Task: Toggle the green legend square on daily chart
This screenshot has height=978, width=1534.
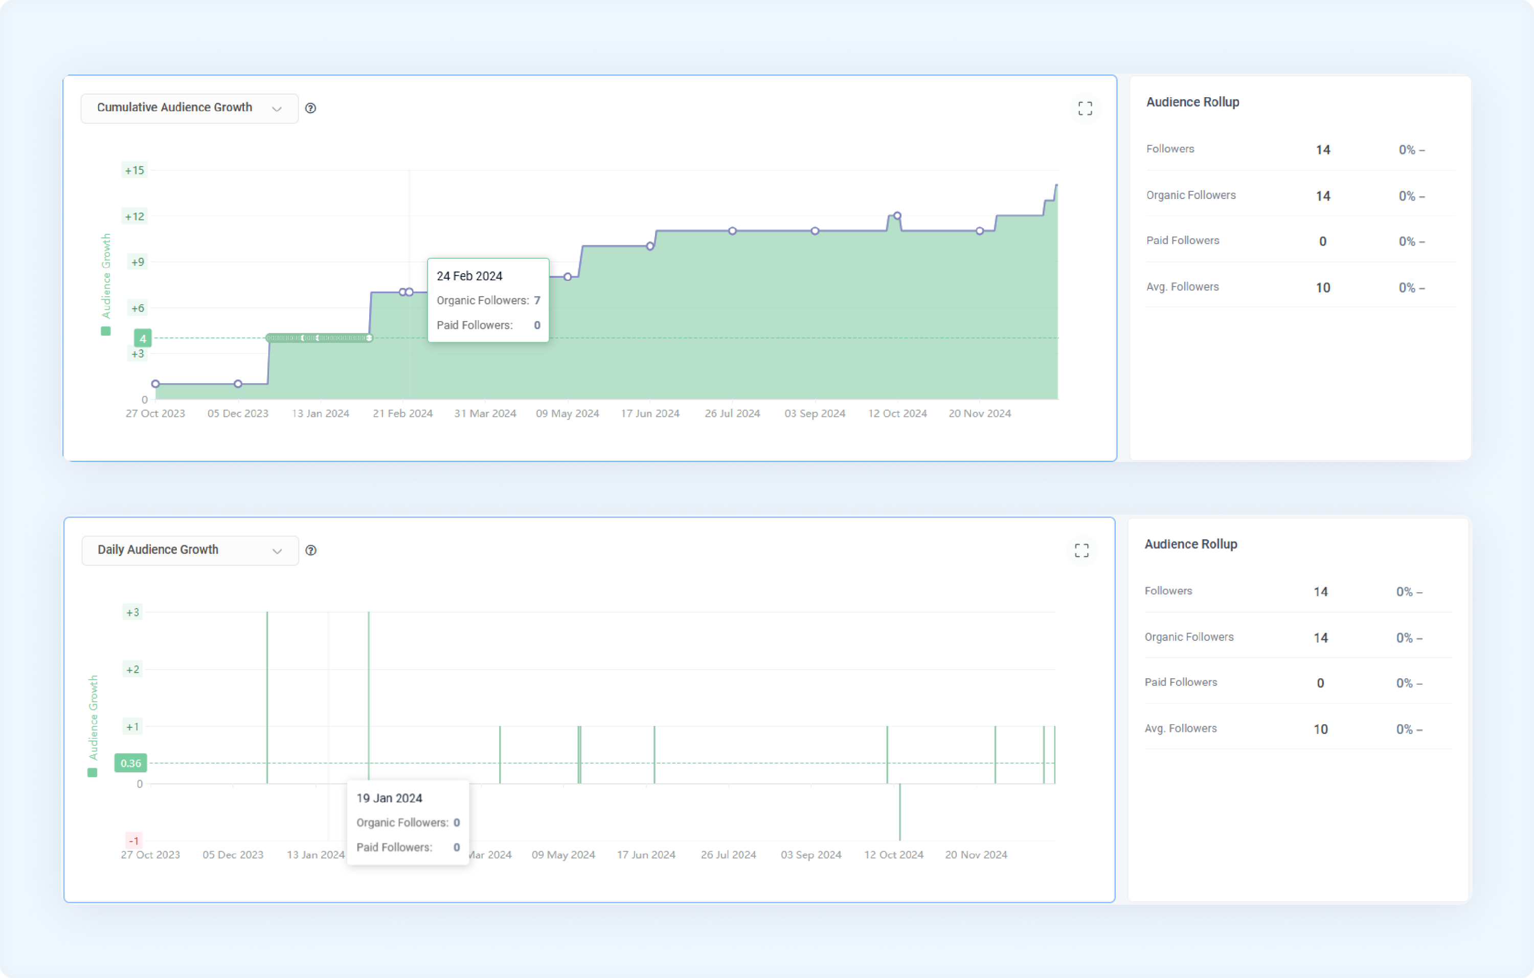Action: 93,773
